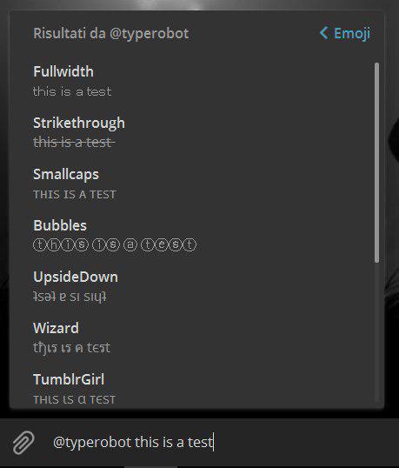
Task: Click the 'Risultati da @typerobot' header
Action: coord(111,33)
